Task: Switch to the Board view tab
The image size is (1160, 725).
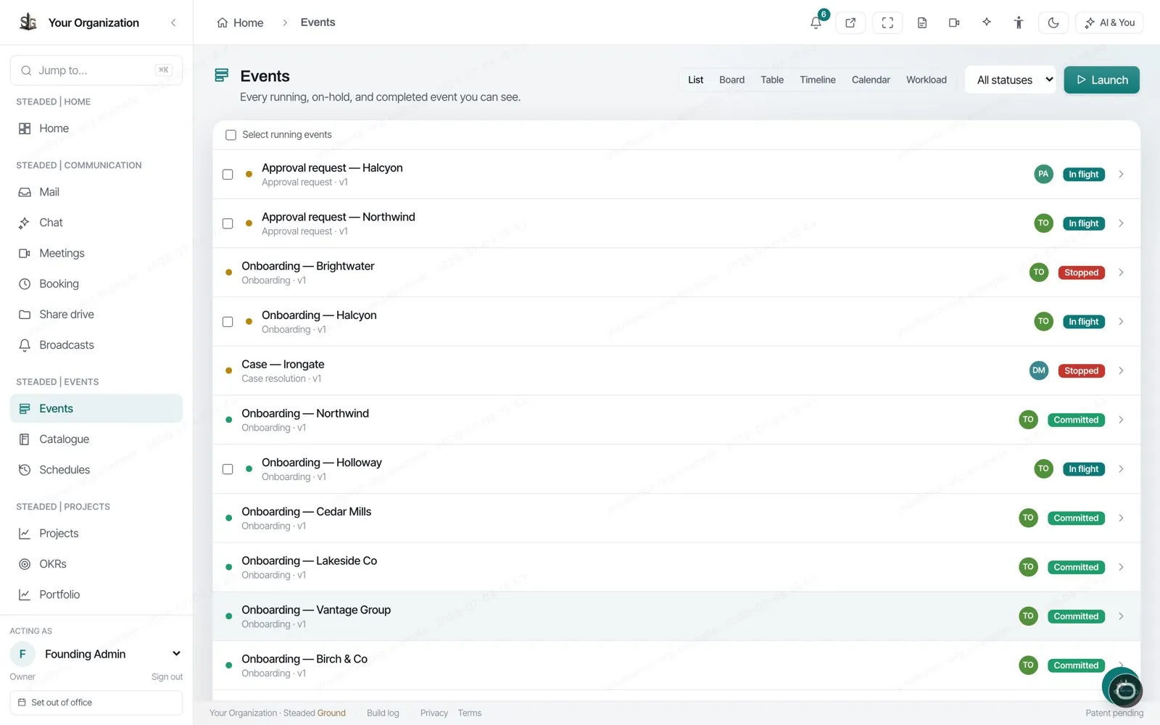Action: coord(732,80)
